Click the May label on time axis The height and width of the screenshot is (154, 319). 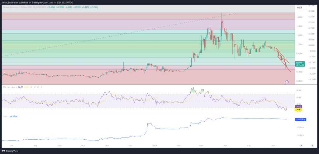click(x=248, y=146)
